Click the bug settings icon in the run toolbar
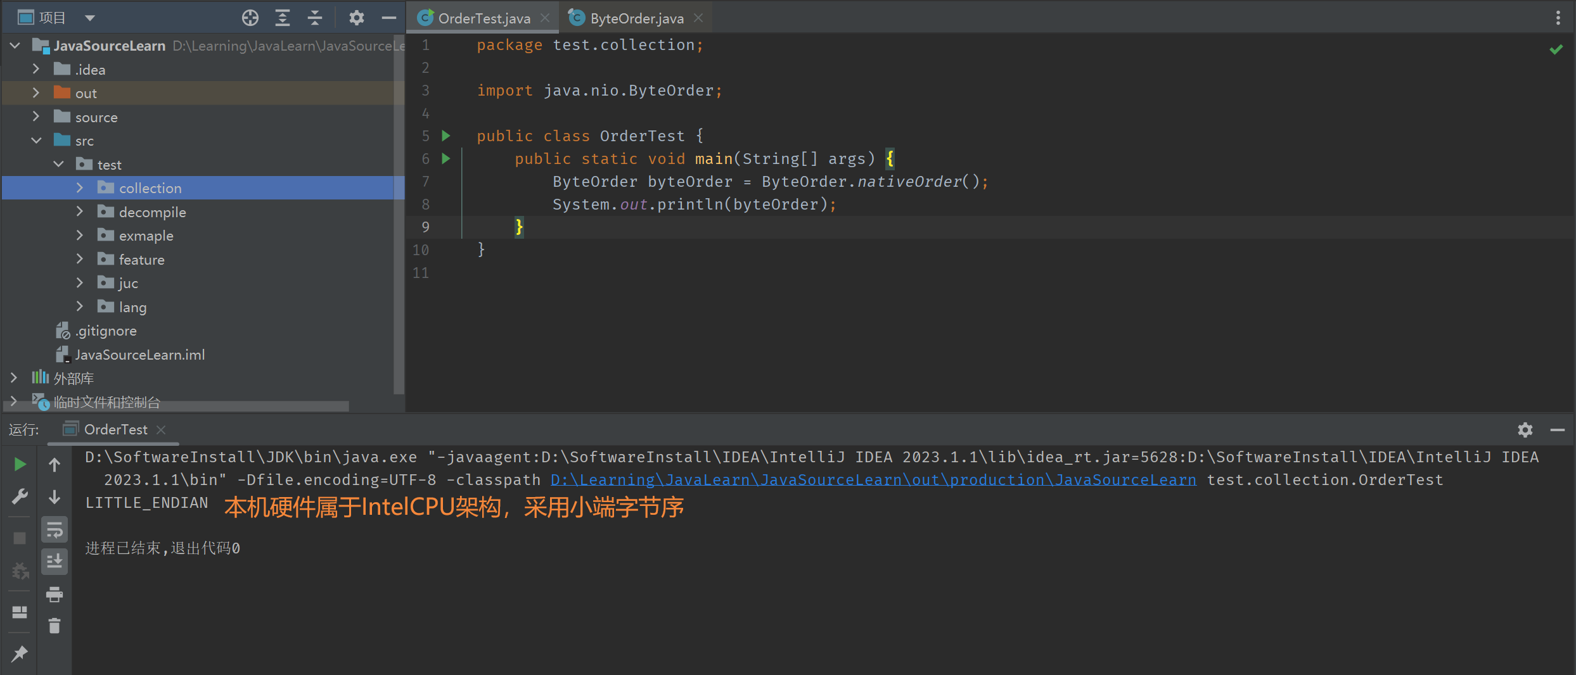 pyautogui.click(x=20, y=571)
